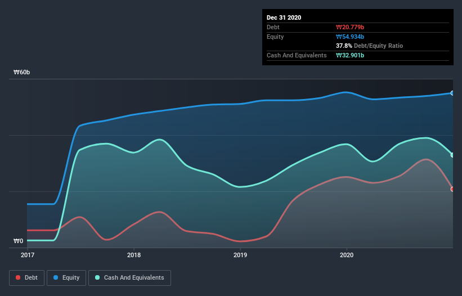Click the Equity label in tooltip
Screen dimensions: 462x296
(275, 37)
